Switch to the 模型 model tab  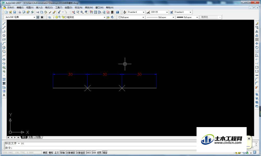point(24,137)
